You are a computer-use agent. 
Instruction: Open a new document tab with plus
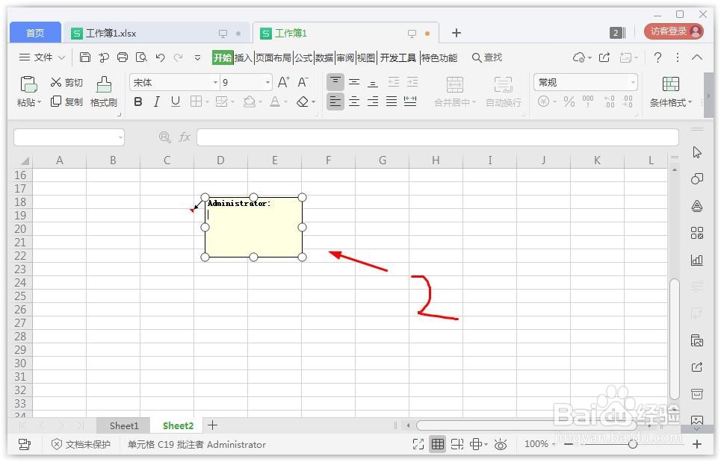[457, 33]
